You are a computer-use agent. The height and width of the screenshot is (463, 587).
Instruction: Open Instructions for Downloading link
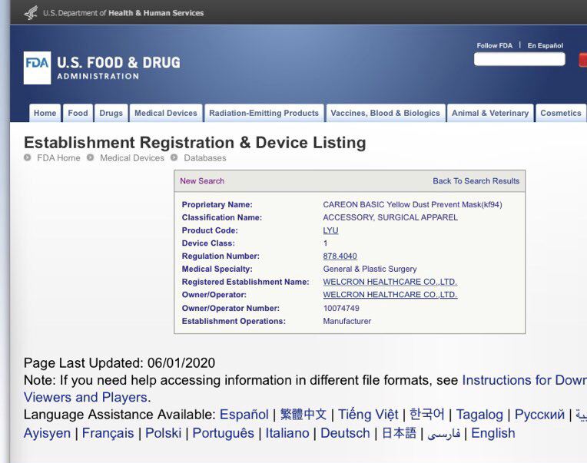[x=524, y=380]
